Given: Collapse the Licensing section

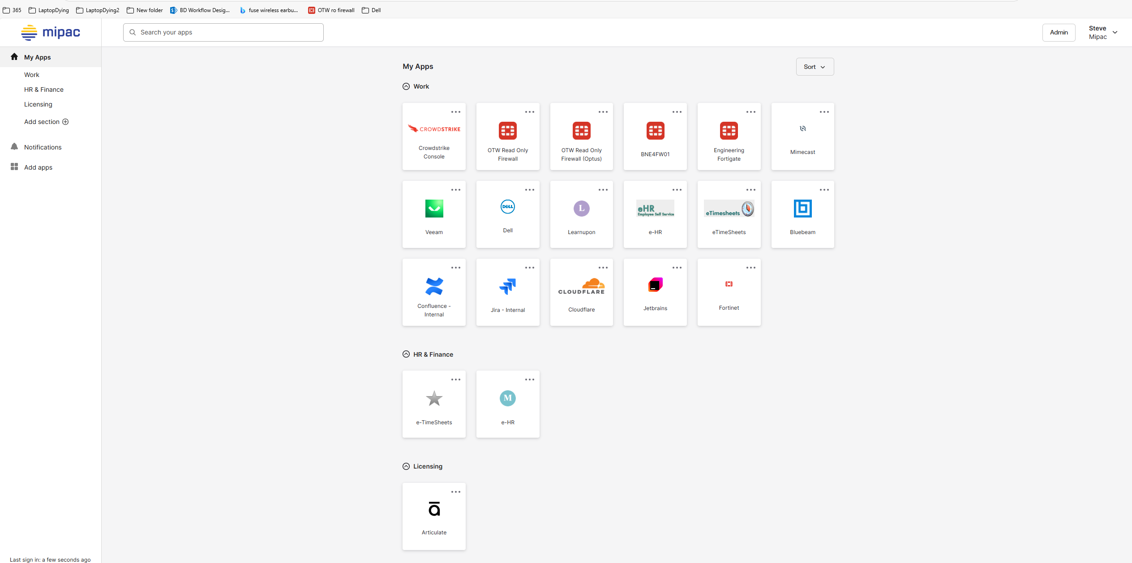Looking at the screenshot, I should click(x=406, y=466).
